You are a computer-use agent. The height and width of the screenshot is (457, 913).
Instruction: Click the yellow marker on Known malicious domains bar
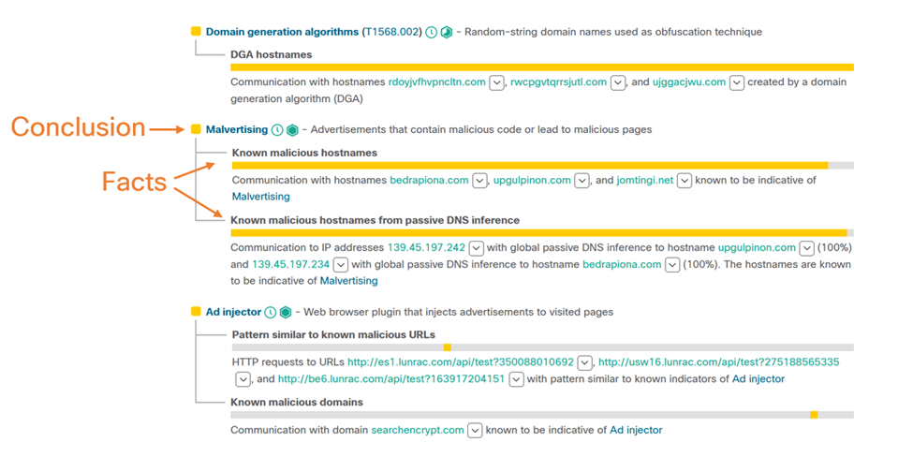click(x=814, y=415)
